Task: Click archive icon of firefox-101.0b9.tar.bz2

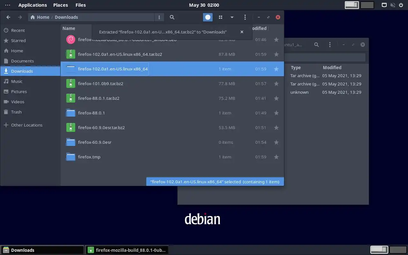Action: tap(70, 84)
